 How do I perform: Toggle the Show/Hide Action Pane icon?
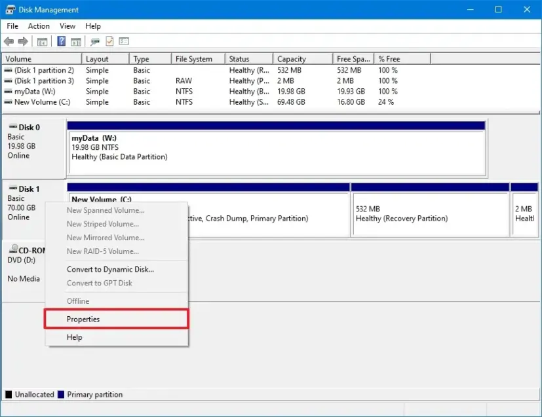click(77, 41)
